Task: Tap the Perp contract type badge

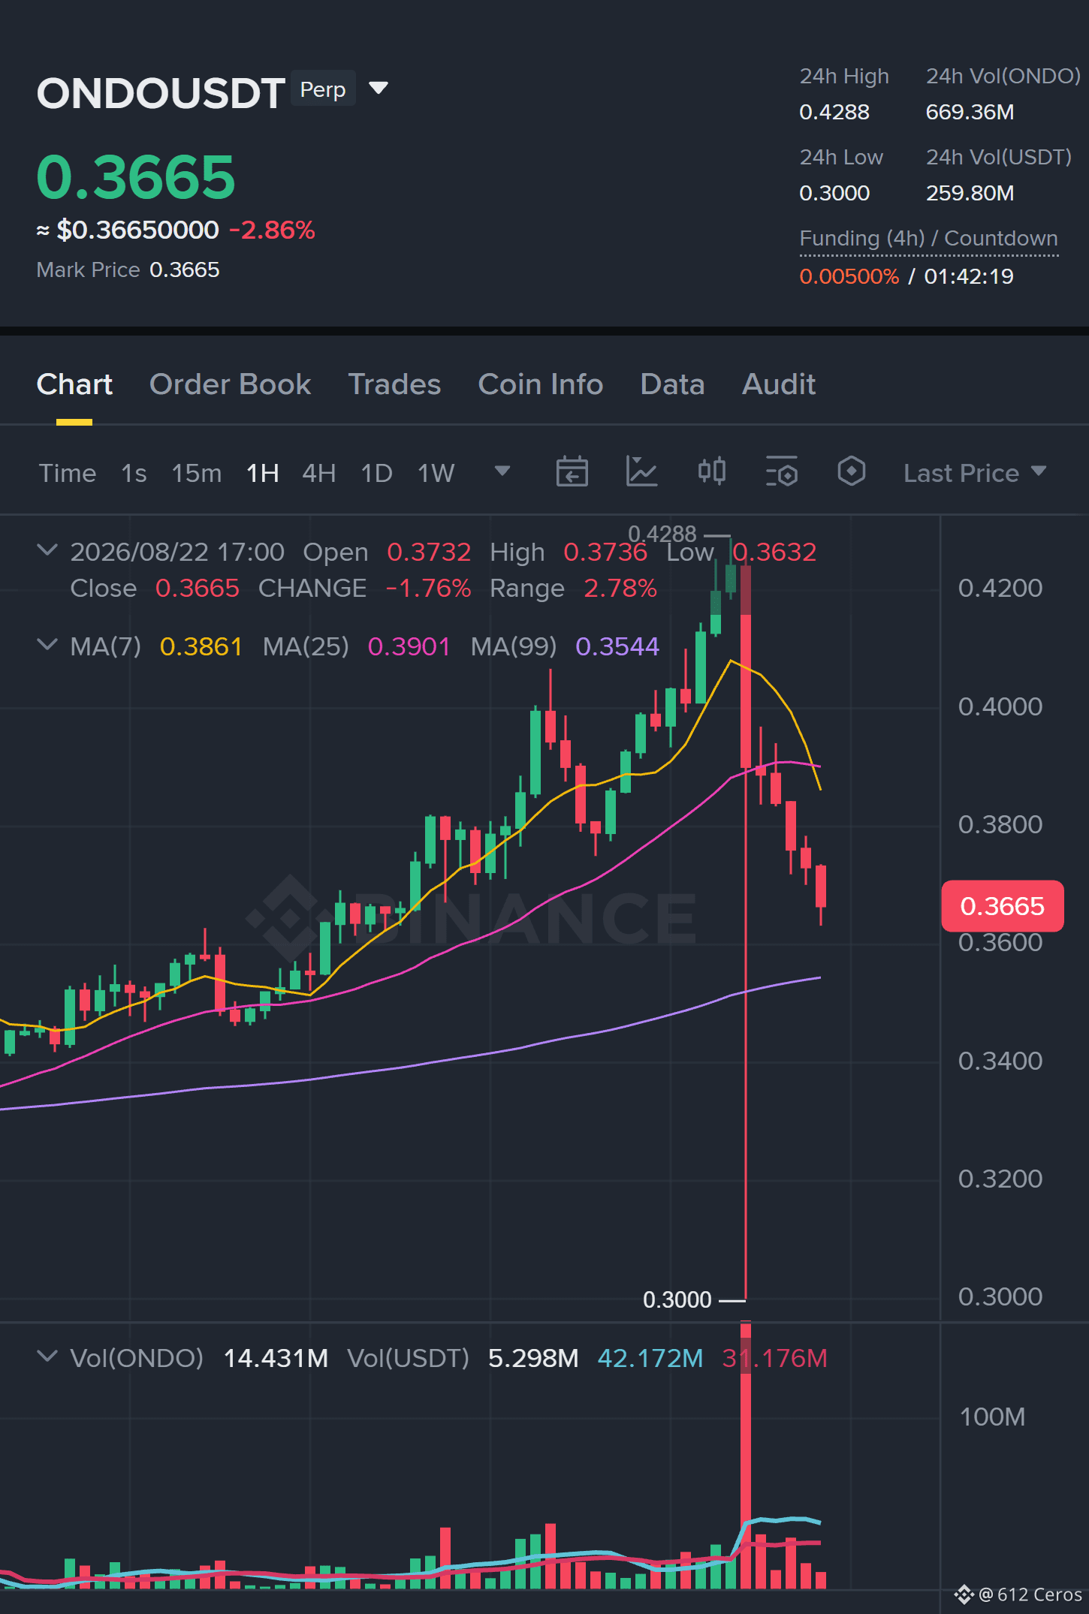Action: coord(323,89)
